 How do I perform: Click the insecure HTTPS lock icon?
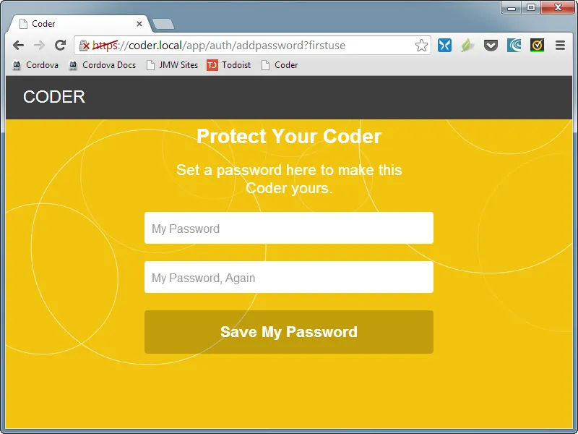pos(85,46)
